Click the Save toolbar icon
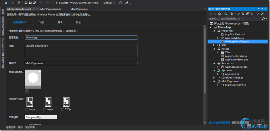270x131 pixels. tap(30, 3)
